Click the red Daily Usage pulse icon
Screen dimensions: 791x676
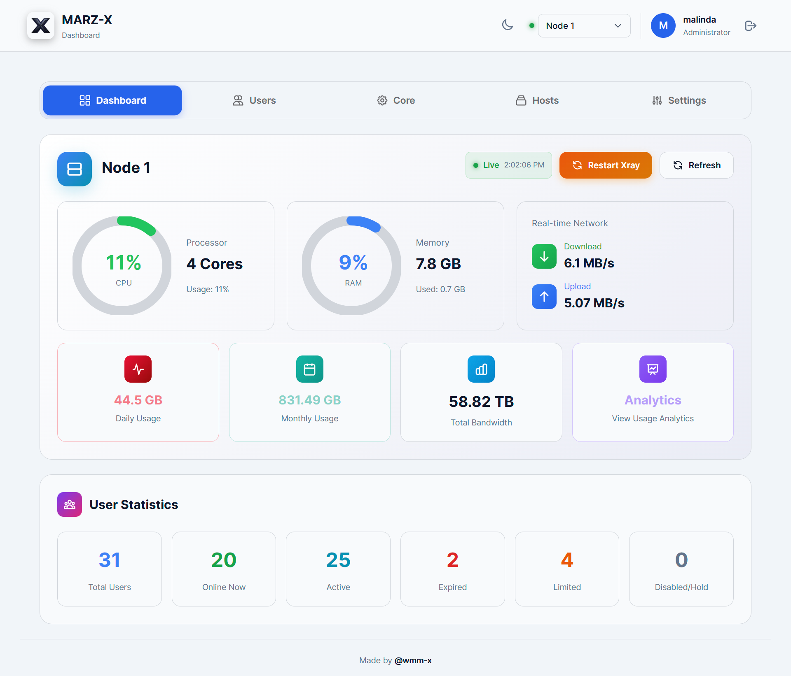coord(138,369)
